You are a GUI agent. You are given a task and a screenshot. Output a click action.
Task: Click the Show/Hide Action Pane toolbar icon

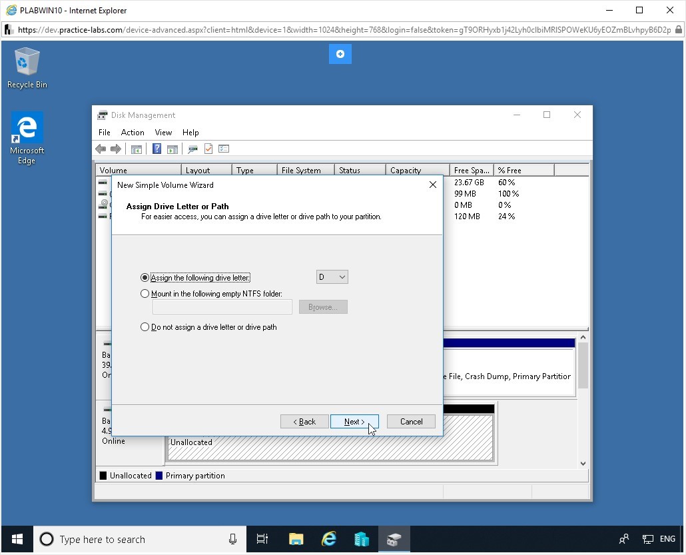coord(172,149)
